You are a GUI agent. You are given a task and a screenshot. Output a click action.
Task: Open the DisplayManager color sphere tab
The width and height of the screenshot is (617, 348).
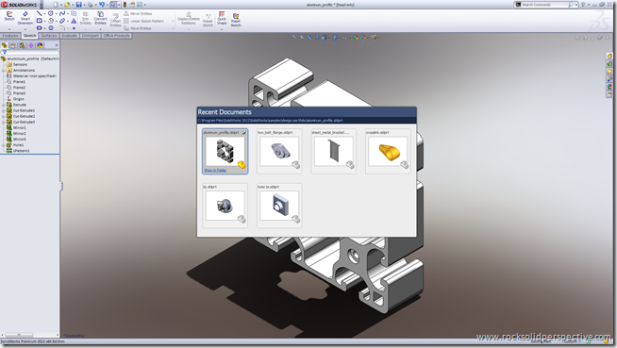[x=40, y=45]
